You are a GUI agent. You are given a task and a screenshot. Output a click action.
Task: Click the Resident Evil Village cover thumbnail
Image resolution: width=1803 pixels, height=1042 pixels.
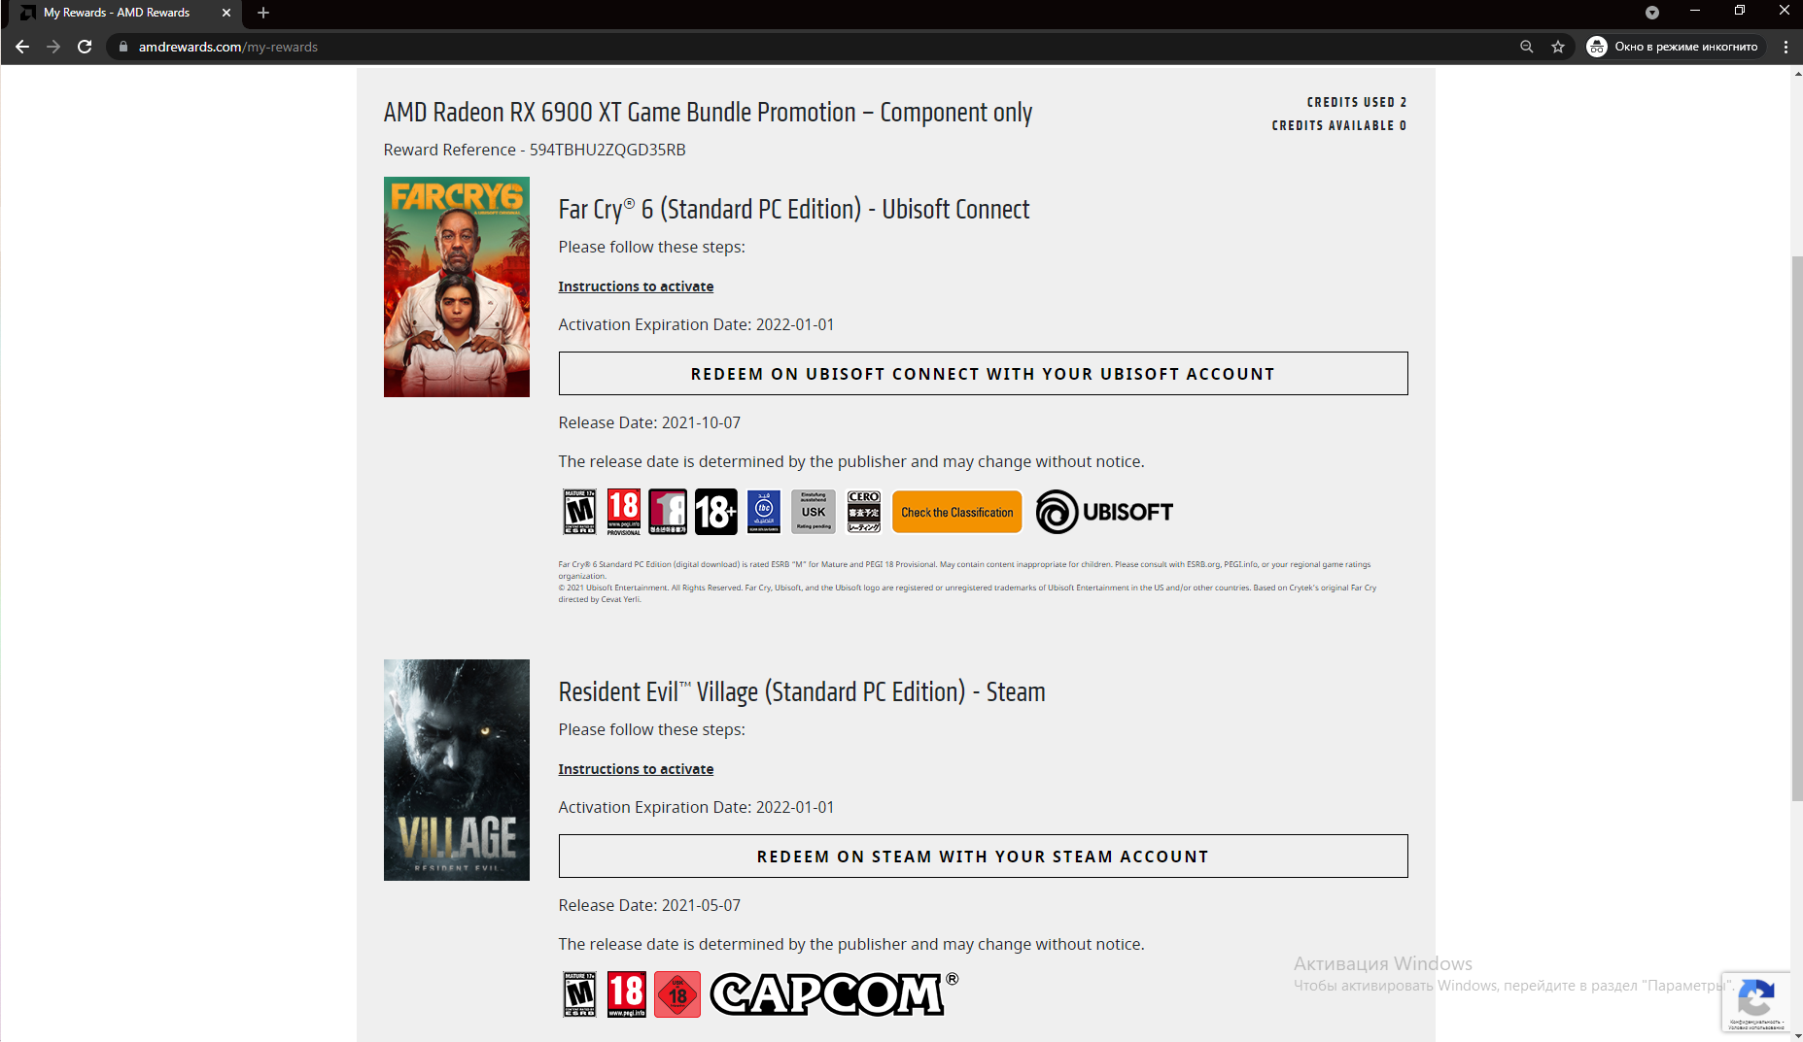point(457,770)
